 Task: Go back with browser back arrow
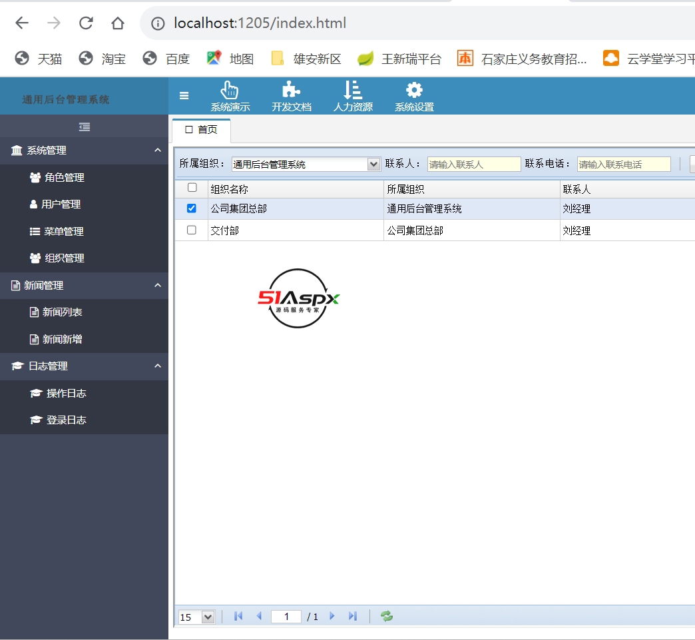pos(22,23)
